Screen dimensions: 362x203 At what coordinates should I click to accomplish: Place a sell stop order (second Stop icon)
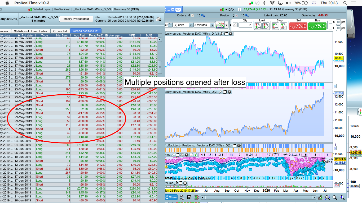[x=284, y=26]
